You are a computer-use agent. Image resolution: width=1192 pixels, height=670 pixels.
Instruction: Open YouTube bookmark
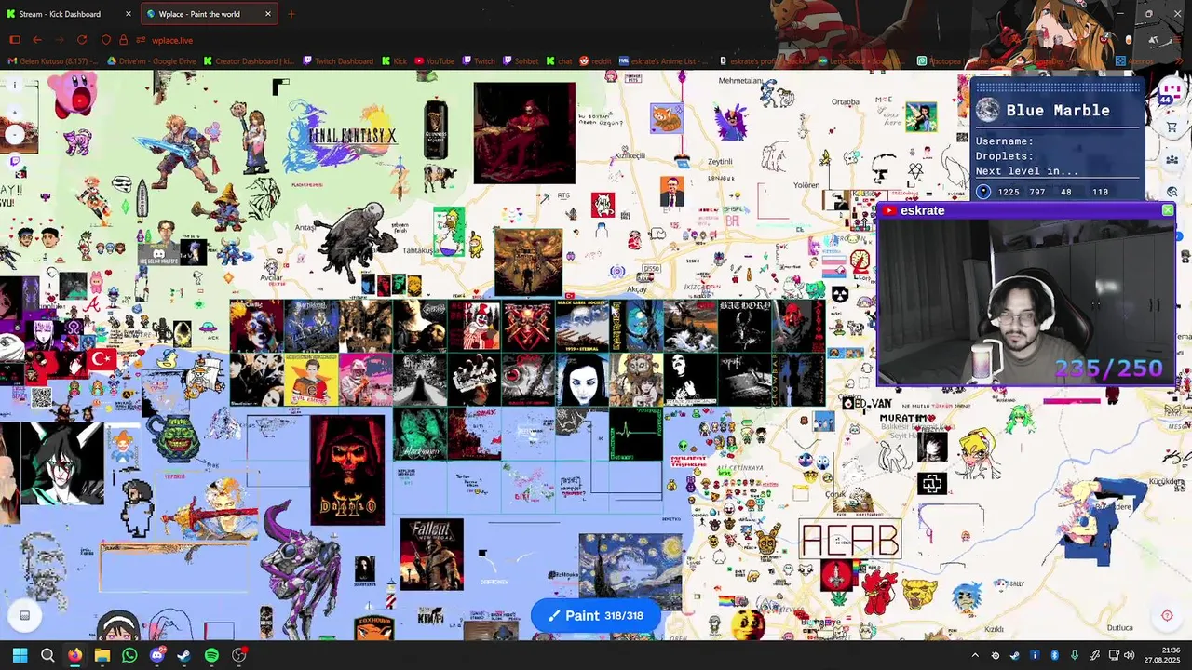coord(435,61)
